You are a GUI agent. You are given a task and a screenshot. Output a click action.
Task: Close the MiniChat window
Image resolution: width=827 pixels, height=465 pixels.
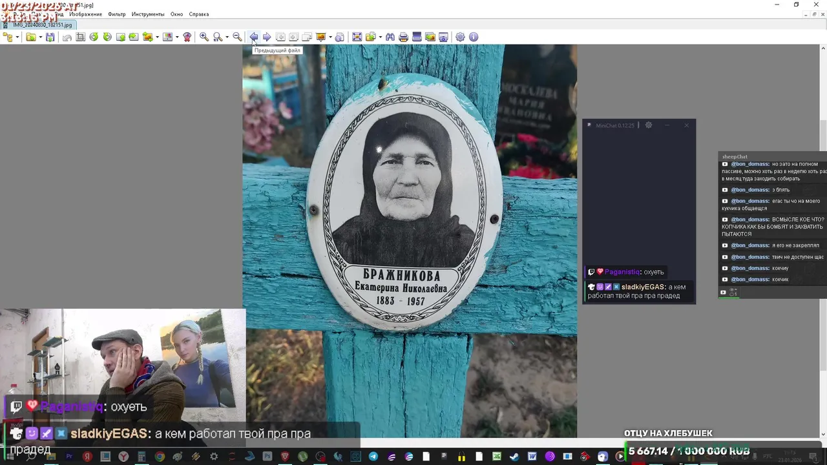(x=686, y=125)
